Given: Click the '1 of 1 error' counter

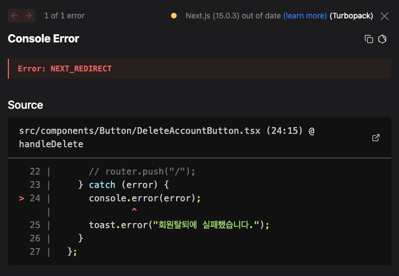Looking at the screenshot, I should point(64,16).
